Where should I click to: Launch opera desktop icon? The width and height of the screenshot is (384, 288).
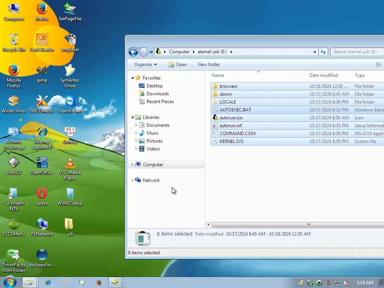click(42, 196)
